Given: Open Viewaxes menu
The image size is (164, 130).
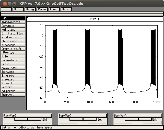Looking at the screenshot, I should pos(13,79).
